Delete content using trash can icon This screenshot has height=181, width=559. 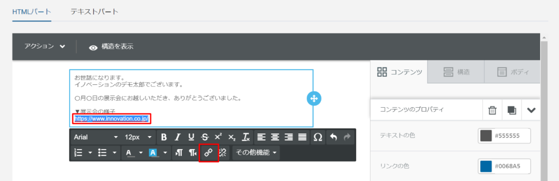[492, 110]
